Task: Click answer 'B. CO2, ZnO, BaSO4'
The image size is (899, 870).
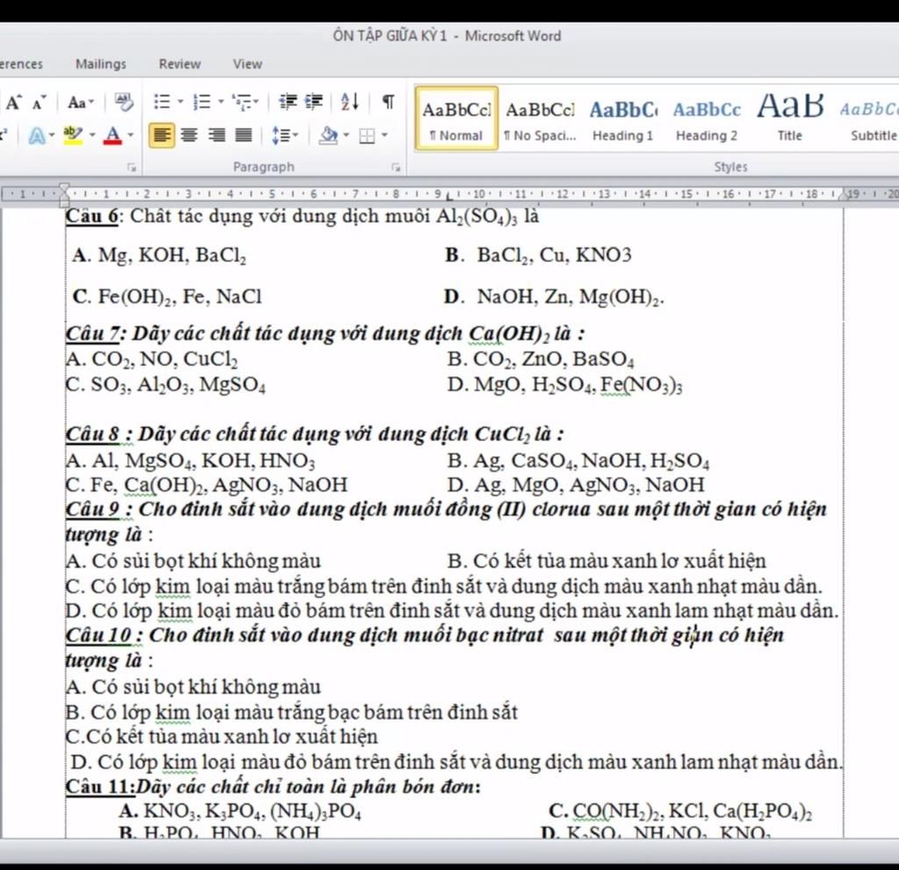Action: (x=541, y=359)
